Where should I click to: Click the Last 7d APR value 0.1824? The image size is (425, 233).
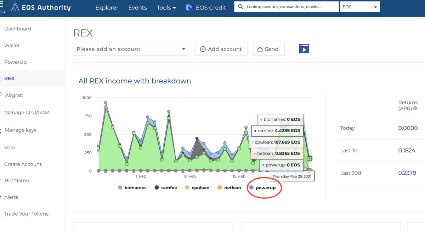(407, 150)
